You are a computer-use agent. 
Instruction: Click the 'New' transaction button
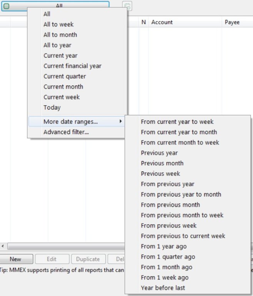pyautogui.click(x=16, y=259)
